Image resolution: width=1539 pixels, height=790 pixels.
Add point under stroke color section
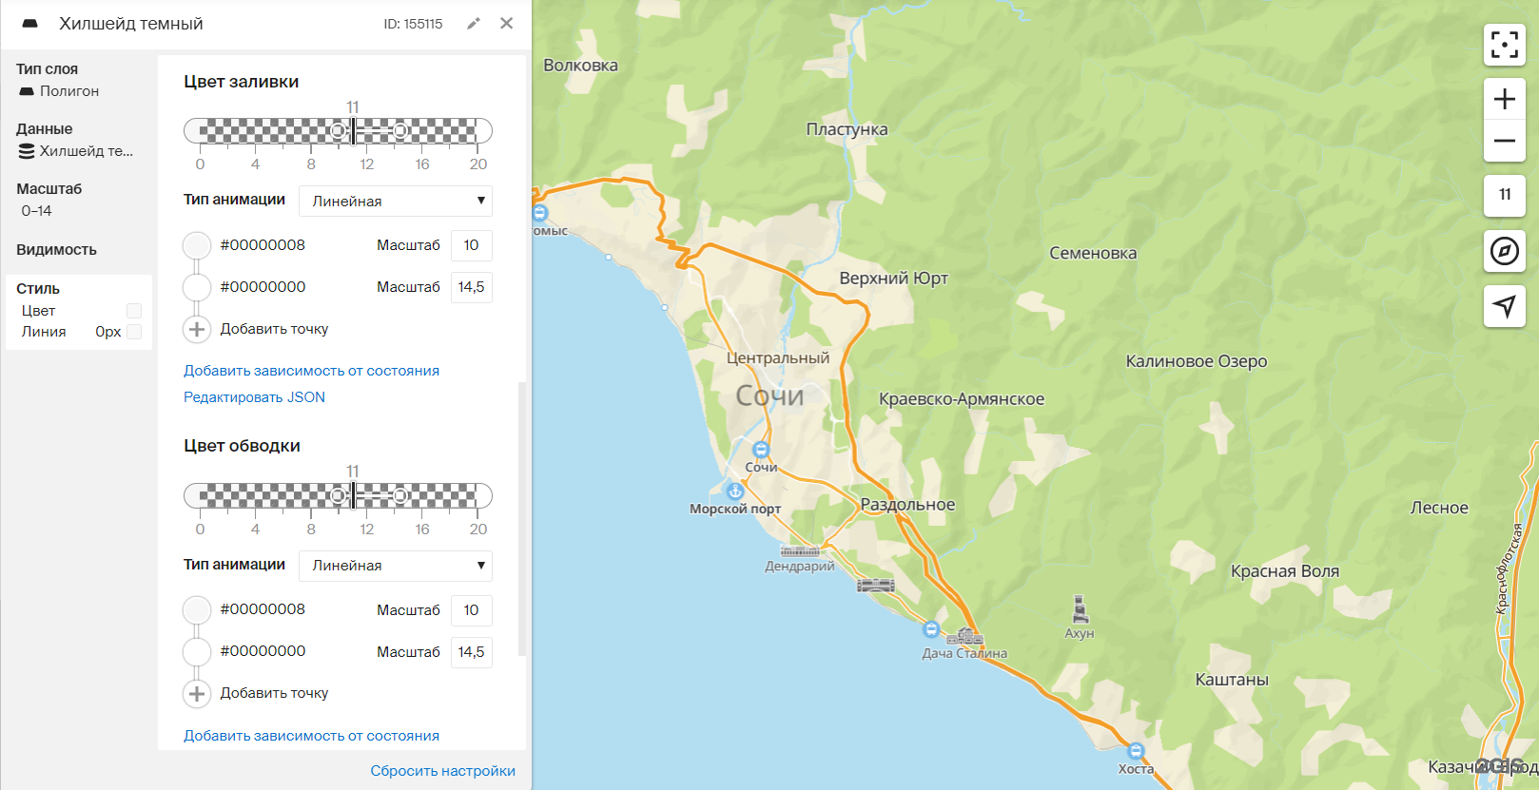click(197, 694)
